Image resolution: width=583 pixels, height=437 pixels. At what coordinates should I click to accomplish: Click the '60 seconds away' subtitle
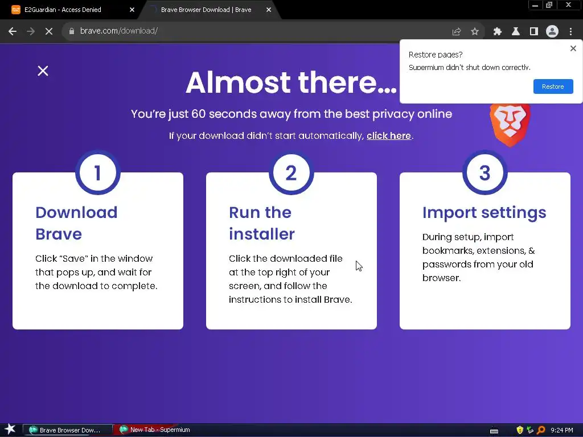click(x=291, y=114)
